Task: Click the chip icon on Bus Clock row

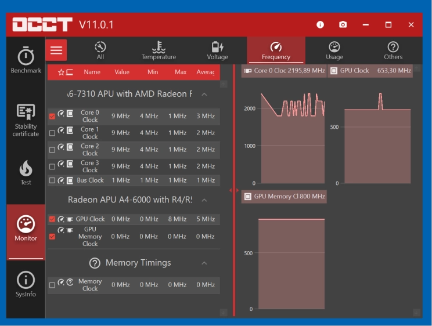Action: 70,180
